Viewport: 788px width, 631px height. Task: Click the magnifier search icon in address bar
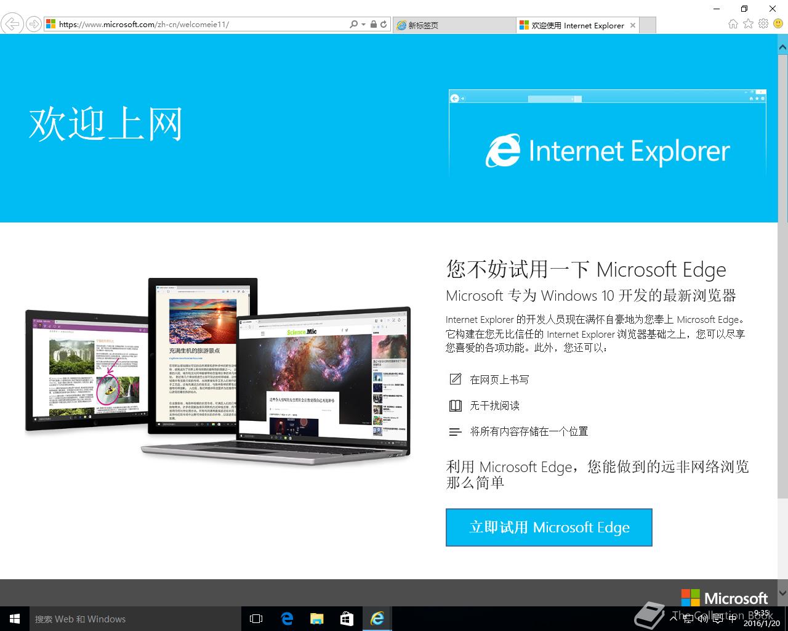click(353, 25)
